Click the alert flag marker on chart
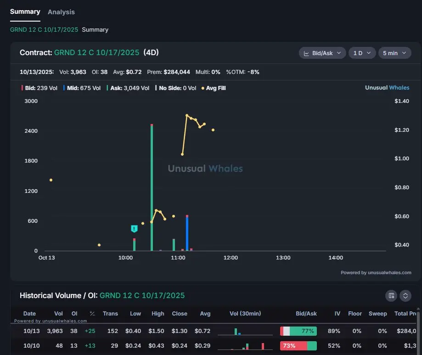This screenshot has width=422, height=355. [134, 229]
